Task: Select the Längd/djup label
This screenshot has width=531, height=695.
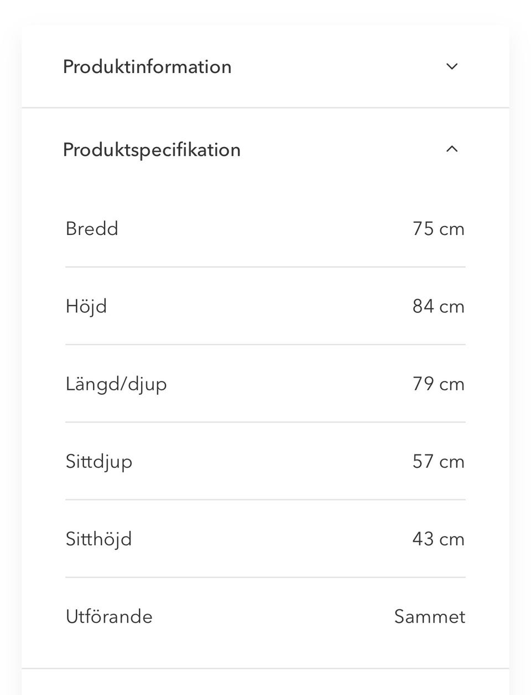Action: 116,384
